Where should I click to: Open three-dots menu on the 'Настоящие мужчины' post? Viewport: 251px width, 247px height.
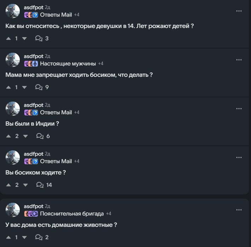point(239,60)
